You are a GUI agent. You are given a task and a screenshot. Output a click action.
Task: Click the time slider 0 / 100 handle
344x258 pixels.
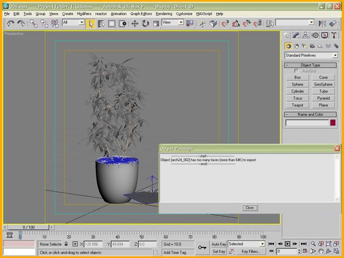28,227
